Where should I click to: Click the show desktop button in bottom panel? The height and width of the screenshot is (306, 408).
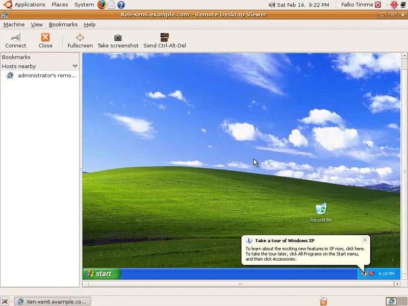[5, 301]
